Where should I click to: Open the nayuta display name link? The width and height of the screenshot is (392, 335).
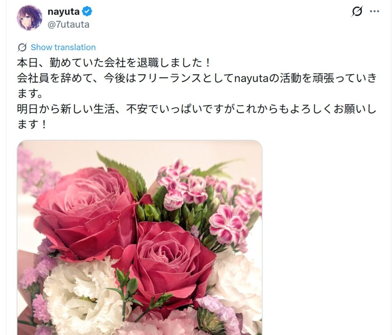point(64,11)
